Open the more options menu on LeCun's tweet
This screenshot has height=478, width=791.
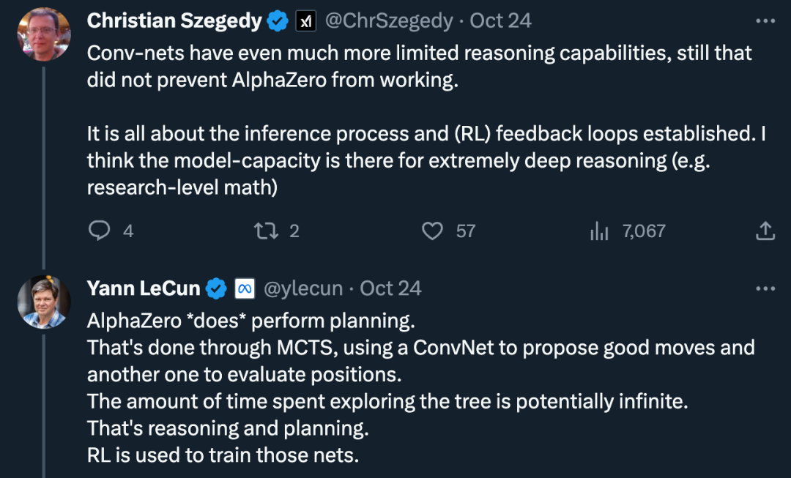click(x=765, y=289)
